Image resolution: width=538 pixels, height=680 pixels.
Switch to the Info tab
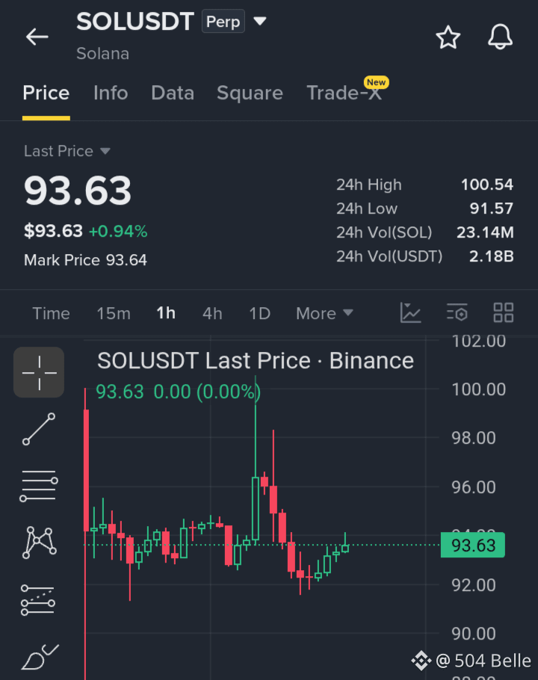click(x=111, y=93)
